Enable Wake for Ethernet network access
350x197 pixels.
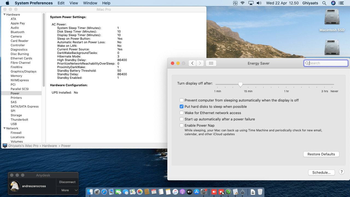click(x=182, y=113)
